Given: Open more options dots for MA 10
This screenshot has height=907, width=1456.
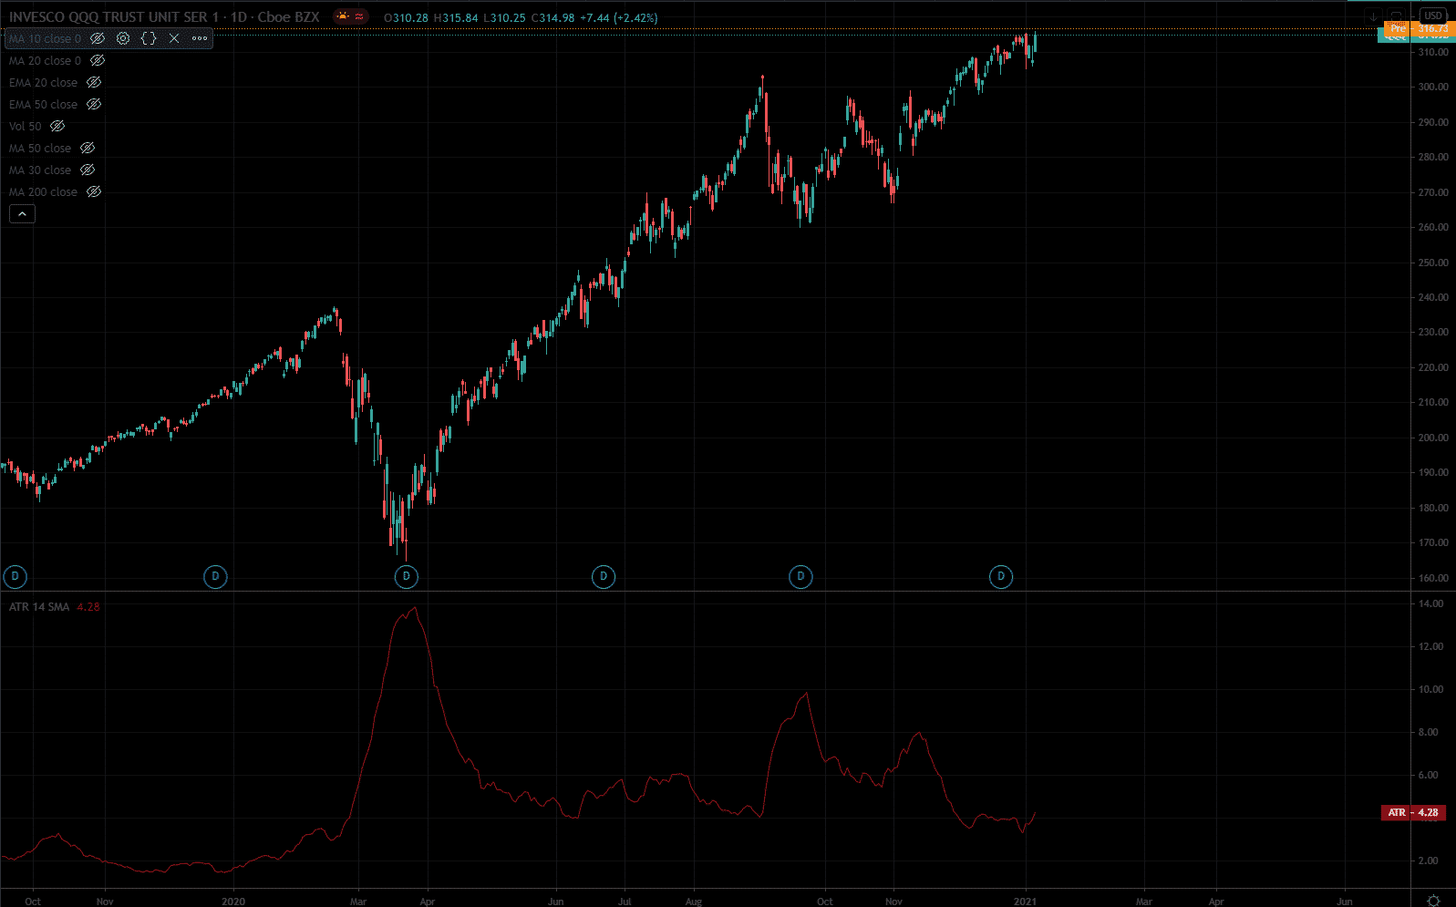Looking at the screenshot, I should [x=200, y=38].
